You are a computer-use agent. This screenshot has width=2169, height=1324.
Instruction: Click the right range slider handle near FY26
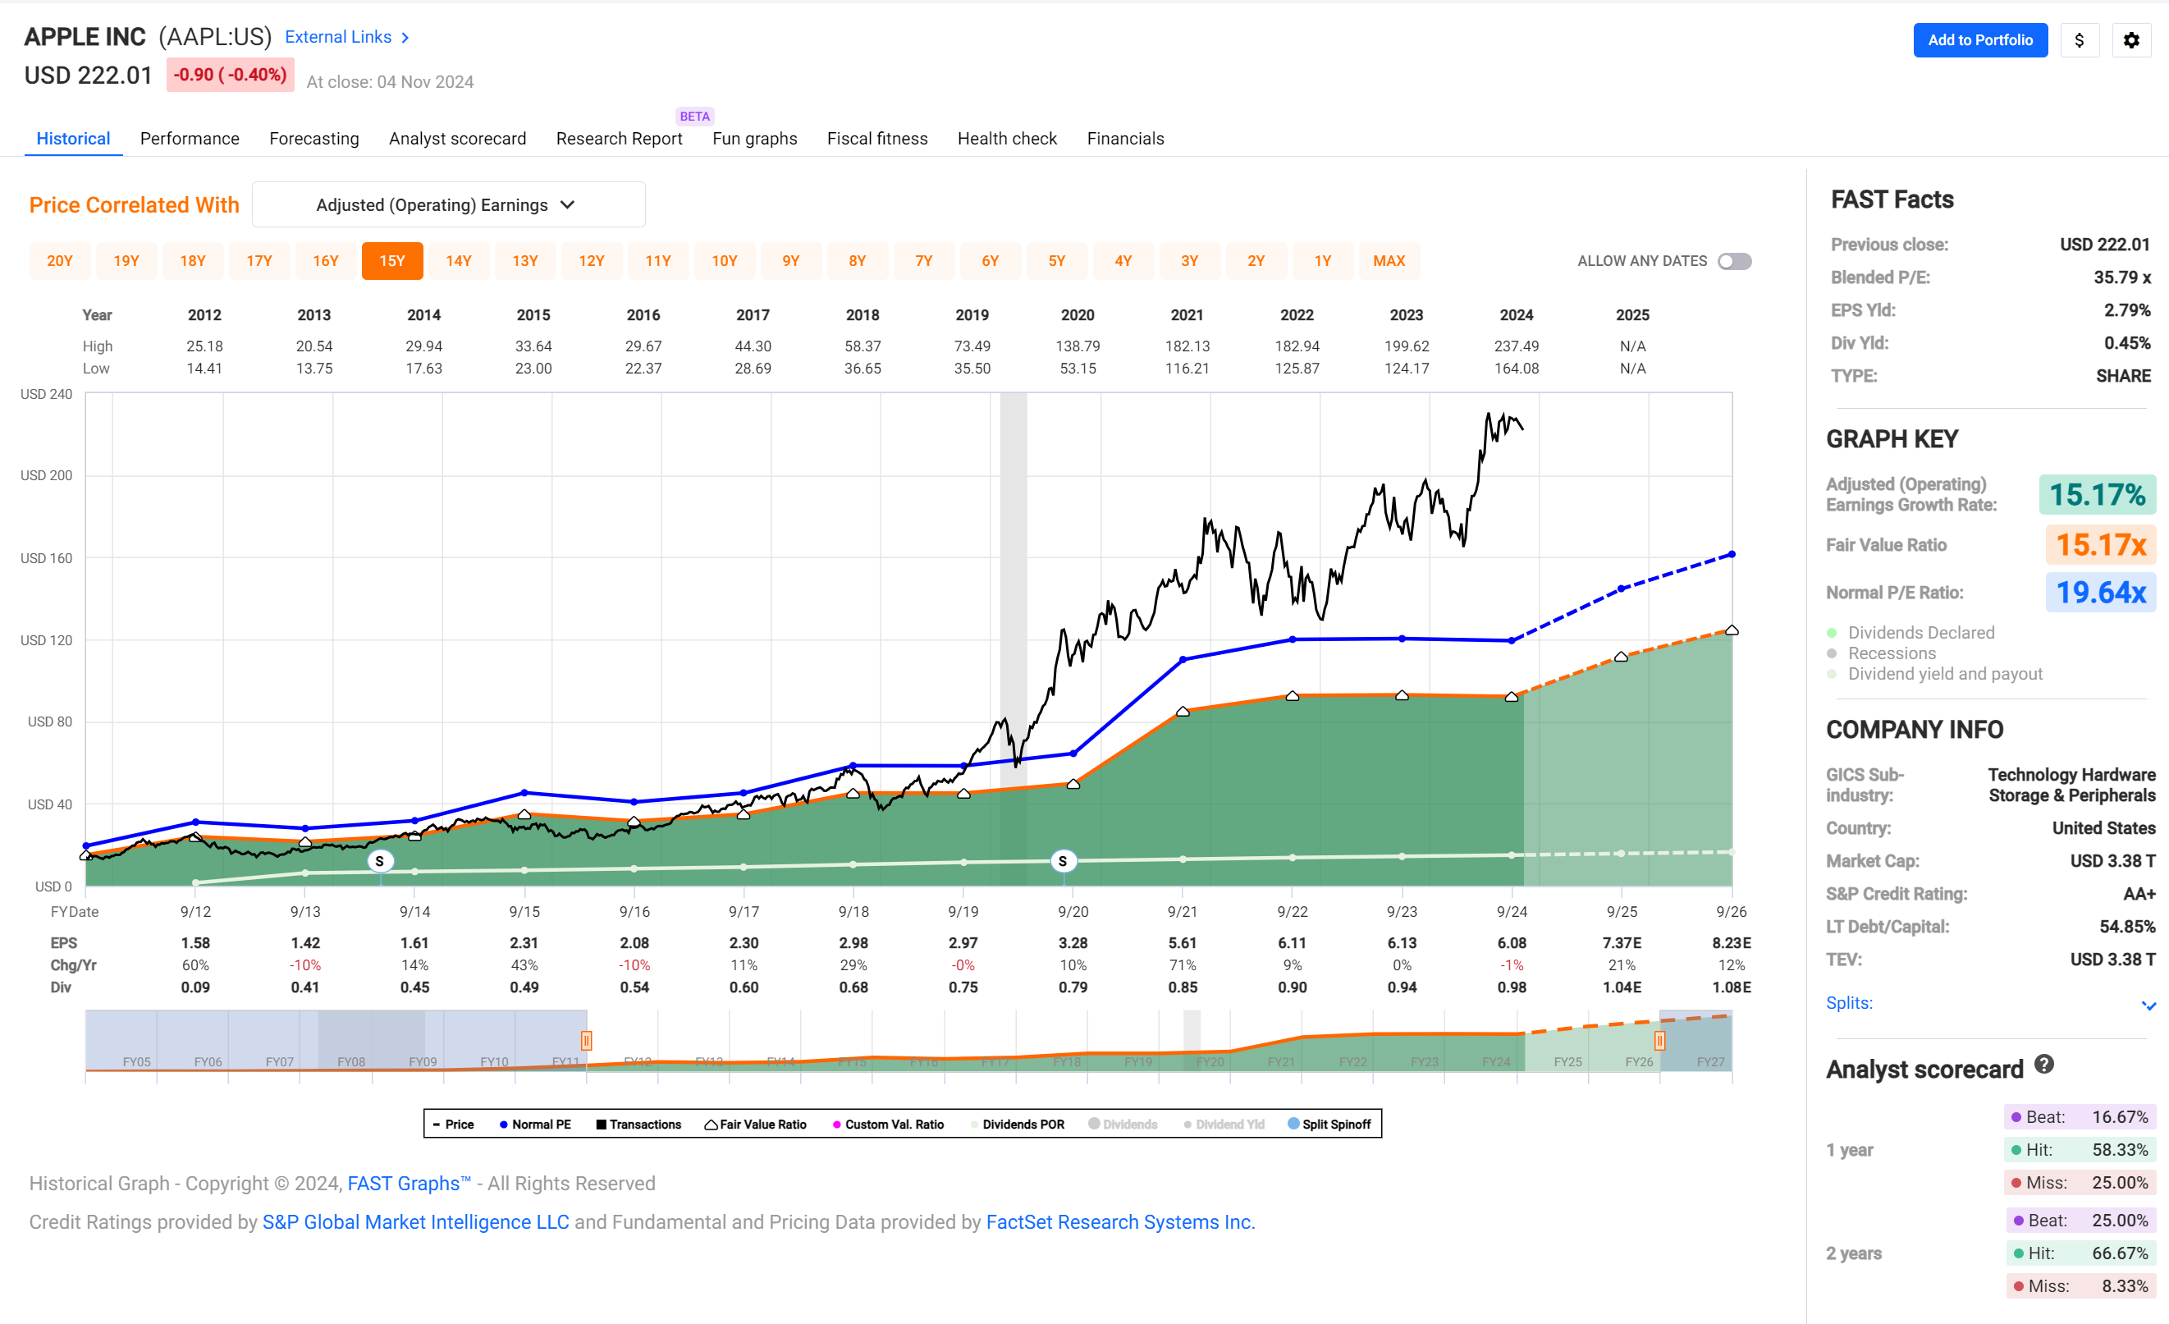[1659, 1041]
